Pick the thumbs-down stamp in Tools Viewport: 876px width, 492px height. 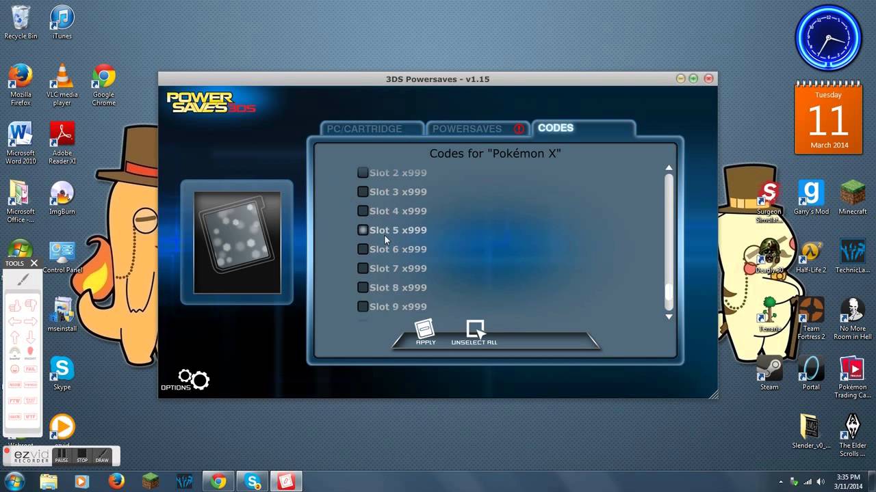coord(30,305)
